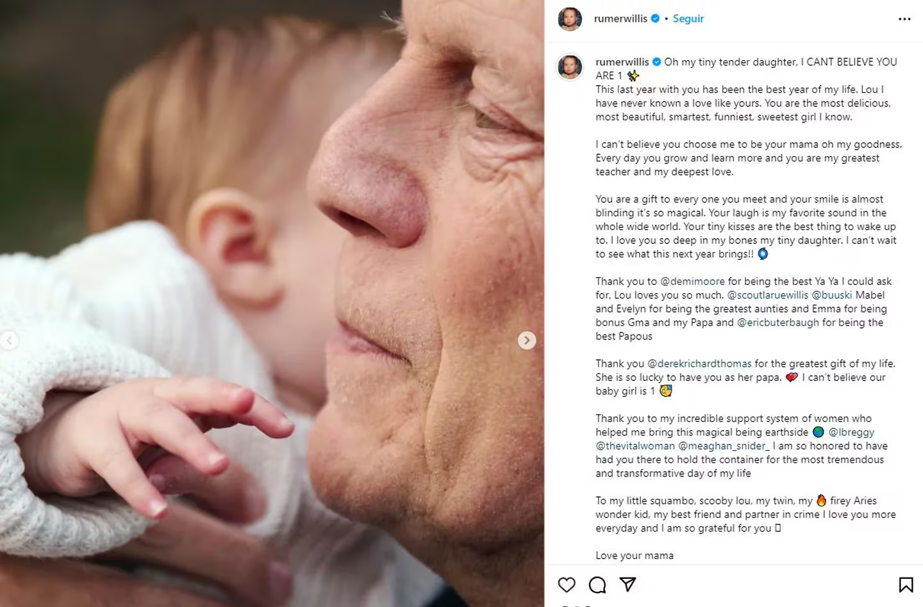Click the Seguir follow button

click(x=688, y=19)
